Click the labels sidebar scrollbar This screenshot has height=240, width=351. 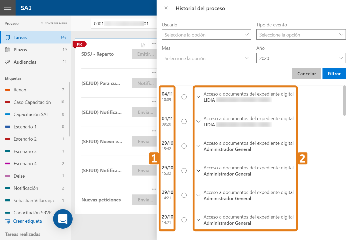coord(69,109)
